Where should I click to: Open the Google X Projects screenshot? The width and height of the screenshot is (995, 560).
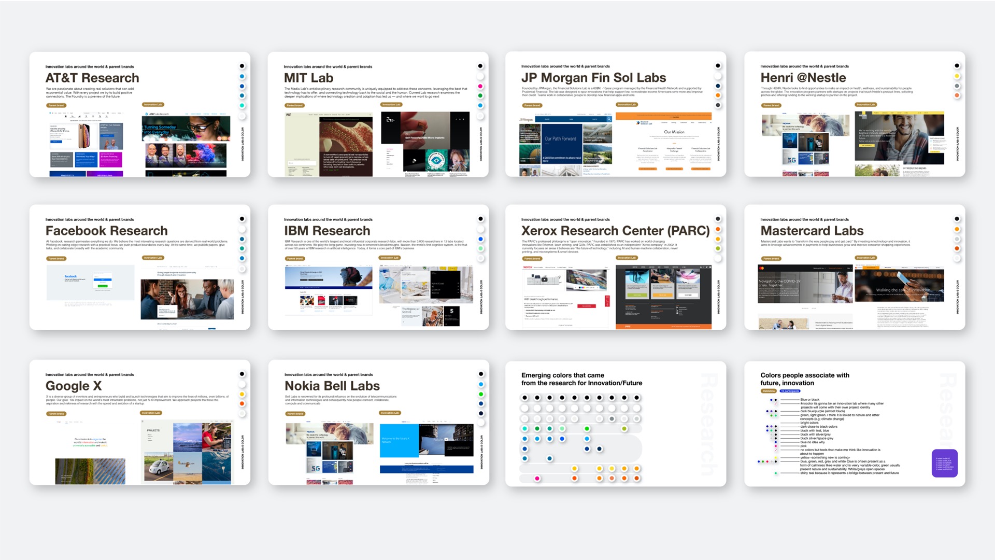(187, 452)
